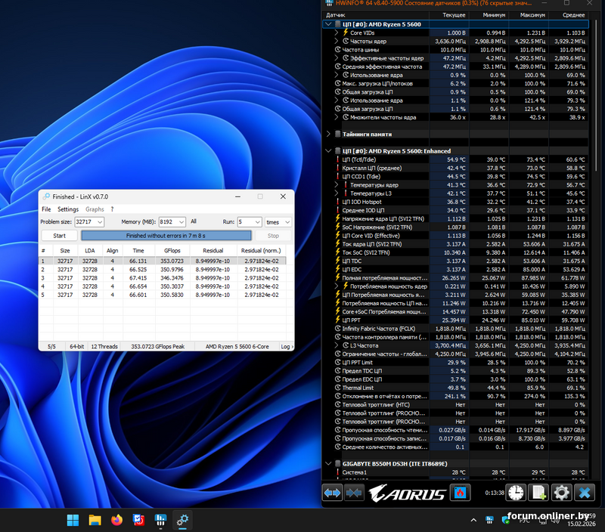Open File Explorer from the taskbar
The image size is (605, 532).
click(95, 520)
